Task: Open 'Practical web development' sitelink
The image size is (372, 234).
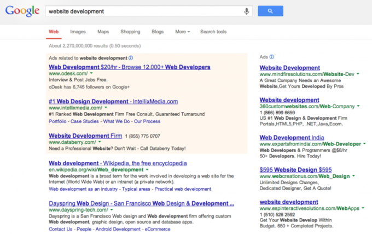Action: 183,189
